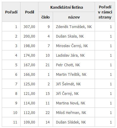
Task: Click the Podíl column header
Action: [x=29, y=12]
